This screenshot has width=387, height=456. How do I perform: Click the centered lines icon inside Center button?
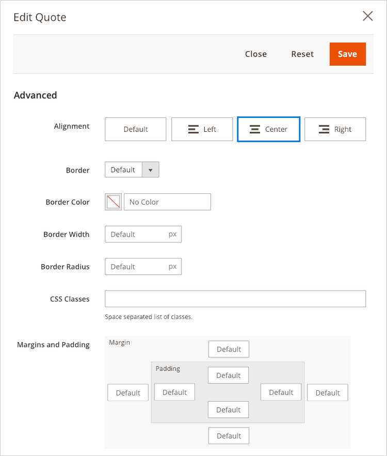point(255,129)
